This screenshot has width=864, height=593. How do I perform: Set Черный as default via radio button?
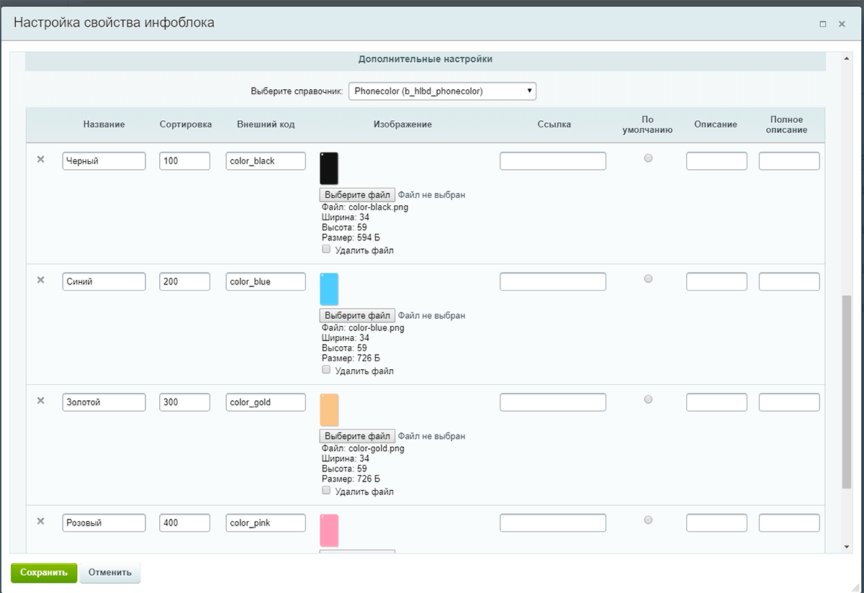click(648, 158)
